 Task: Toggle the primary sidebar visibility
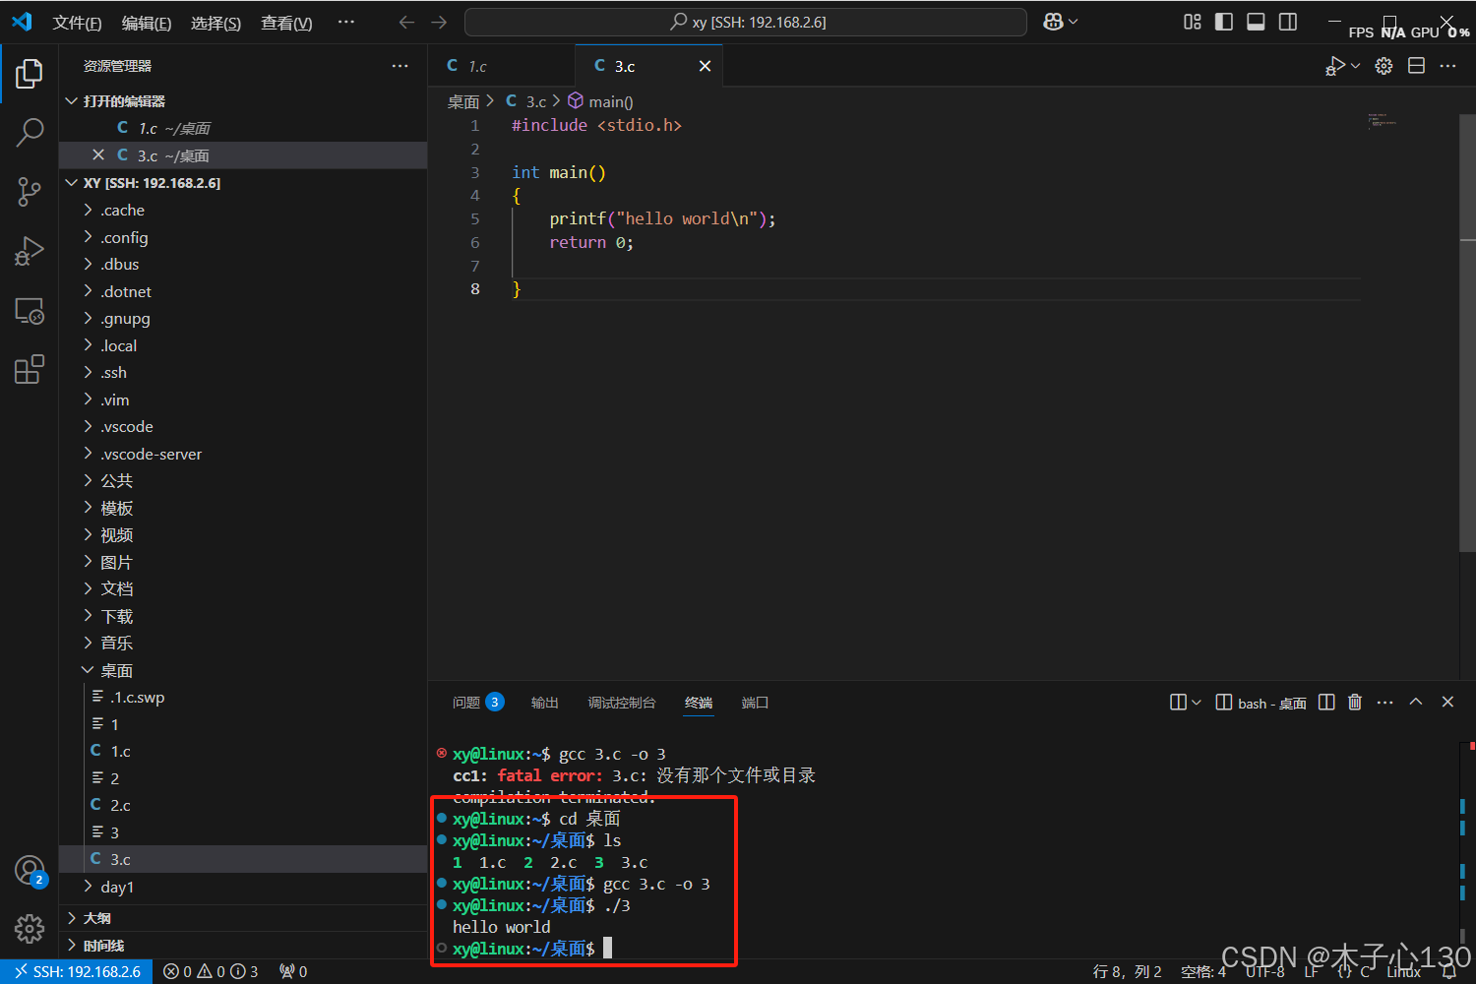pyautogui.click(x=1223, y=22)
